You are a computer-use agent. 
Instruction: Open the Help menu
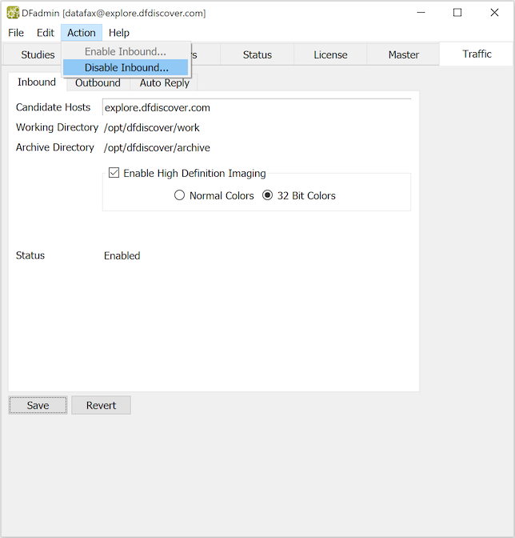119,33
